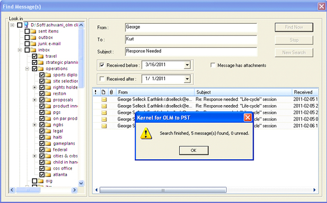The height and width of the screenshot is (203, 327).
Task: Check the root mailbox file checkbox
Action: click(20, 25)
